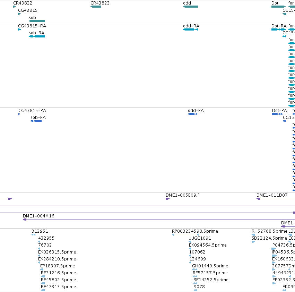Select the DME1-005B09.F clone label
Image resolution: width=295 pixels, height=292 pixels.
183,195
